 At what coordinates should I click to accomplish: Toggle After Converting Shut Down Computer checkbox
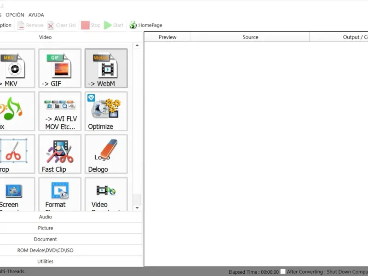pos(283,271)
